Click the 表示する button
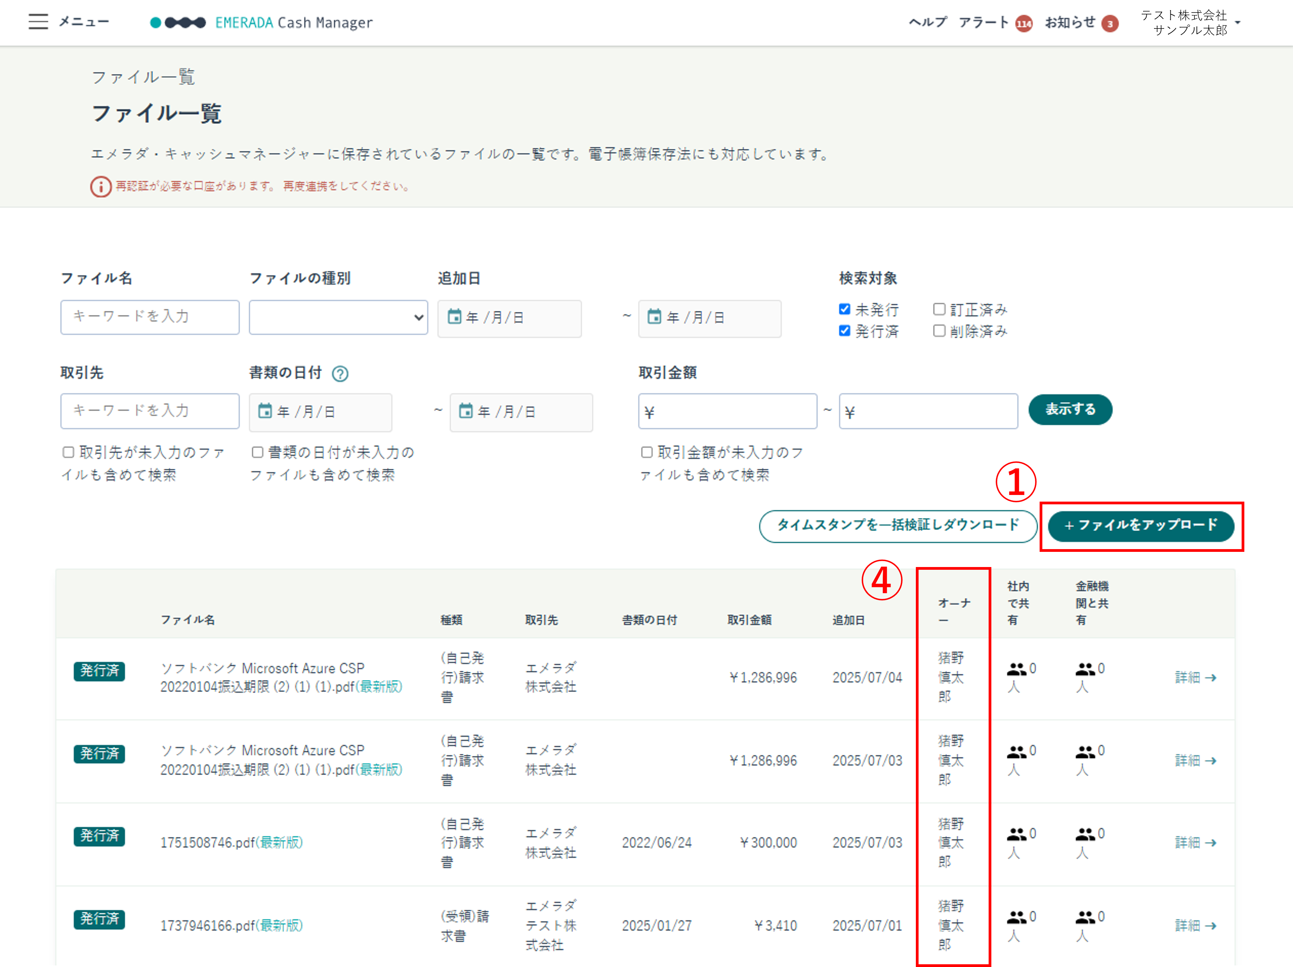1293x967 pixels. (1070, 409)
